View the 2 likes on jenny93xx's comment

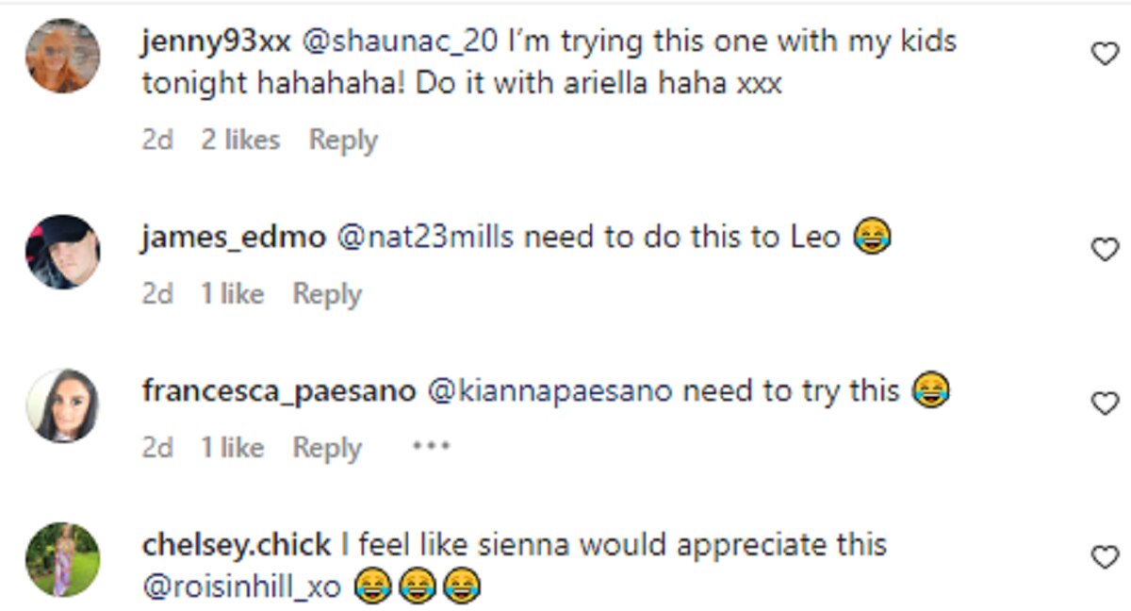coord(240,140)
